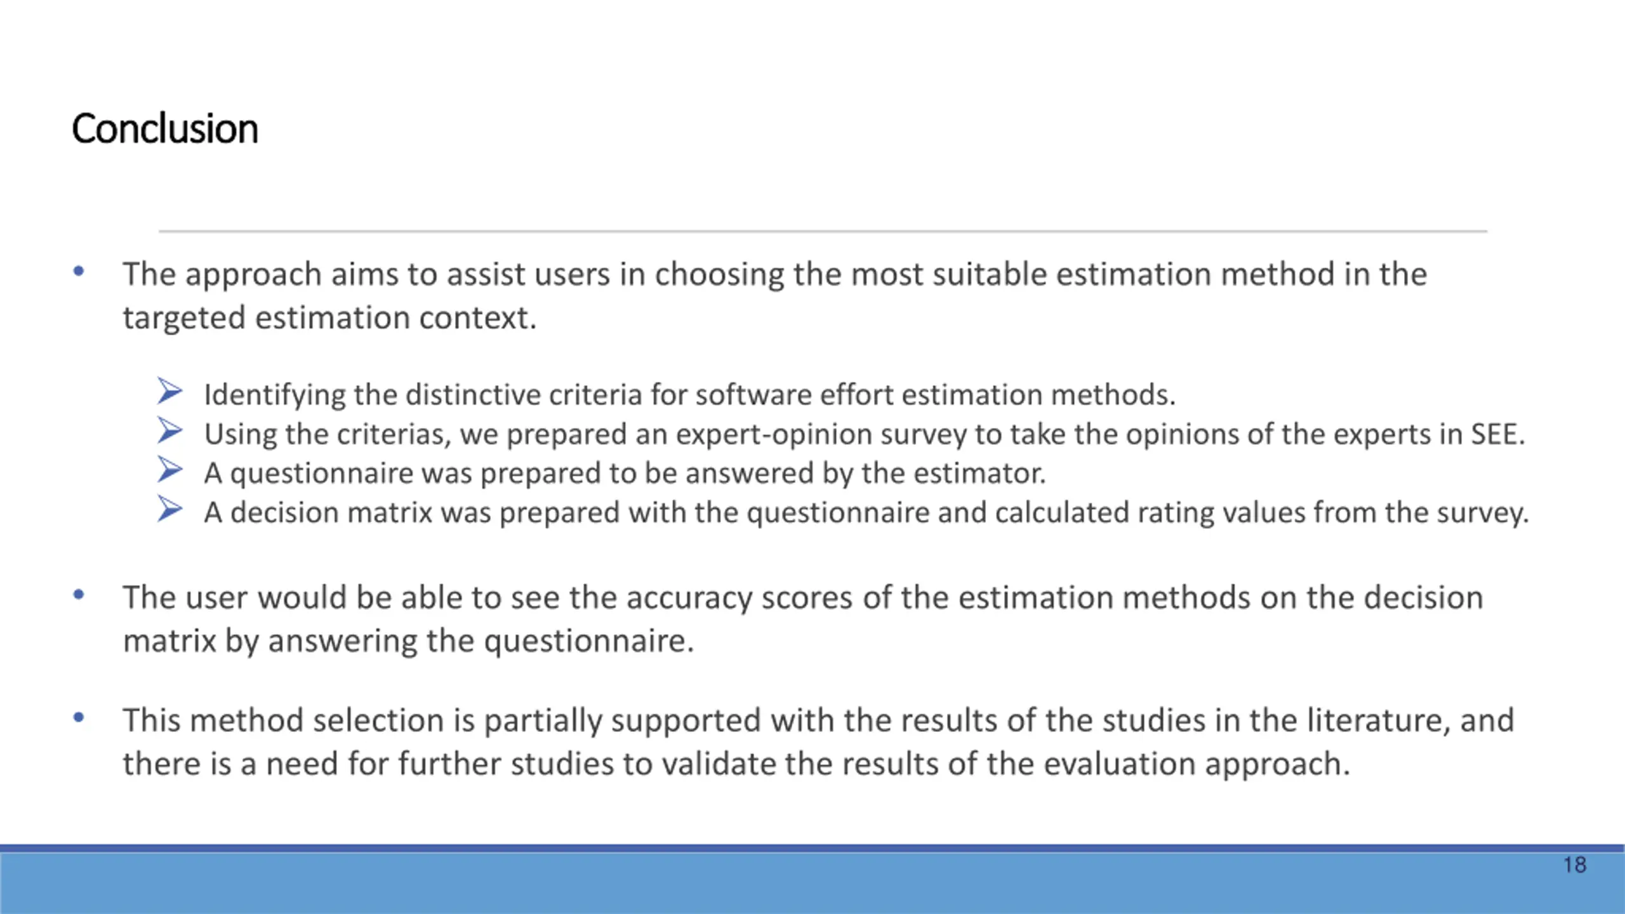Click slide number 18 in footer
The height and width of the screenshot is (914, 1625).
(1574, 864)
